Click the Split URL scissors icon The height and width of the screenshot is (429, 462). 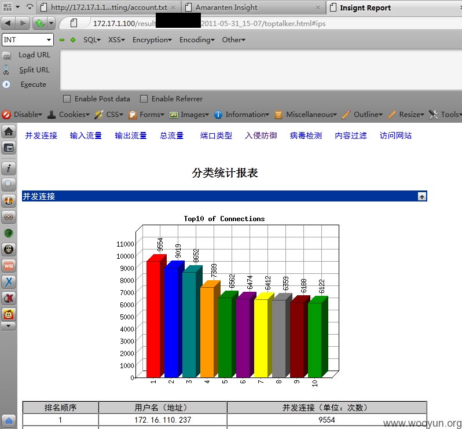pos(6,70)
